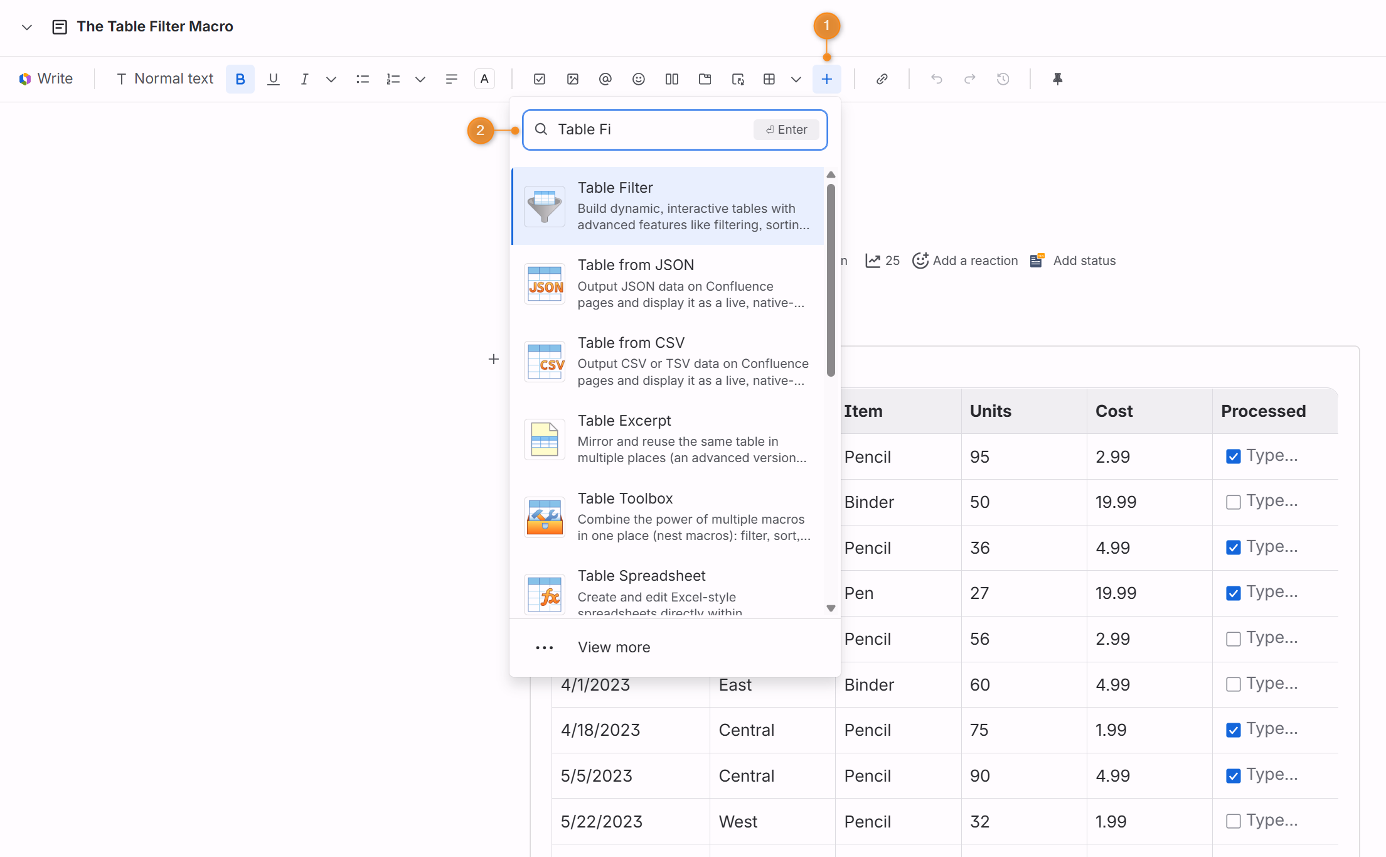Open the emoji picker

(x=639, y=79)
